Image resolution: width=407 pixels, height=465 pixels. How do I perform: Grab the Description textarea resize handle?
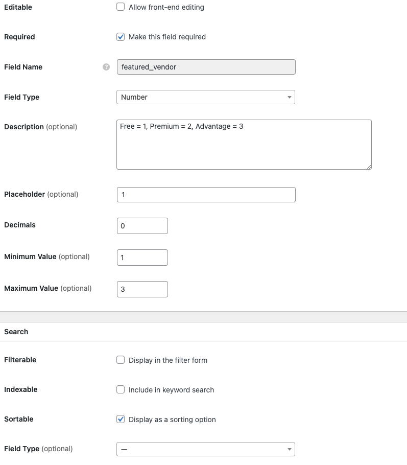coord(368,166)
